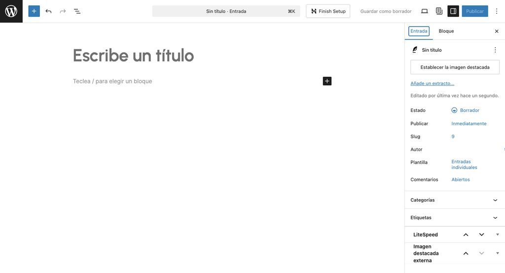Change the Borrador status
Viewport: 505px width, 273px height.
466,110
